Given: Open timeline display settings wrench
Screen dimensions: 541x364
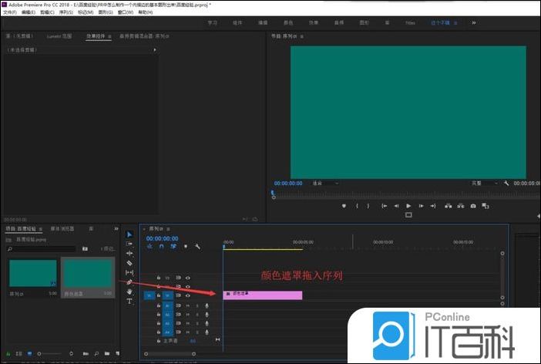Looking at the screenshot, I should [x=198, y=247].
